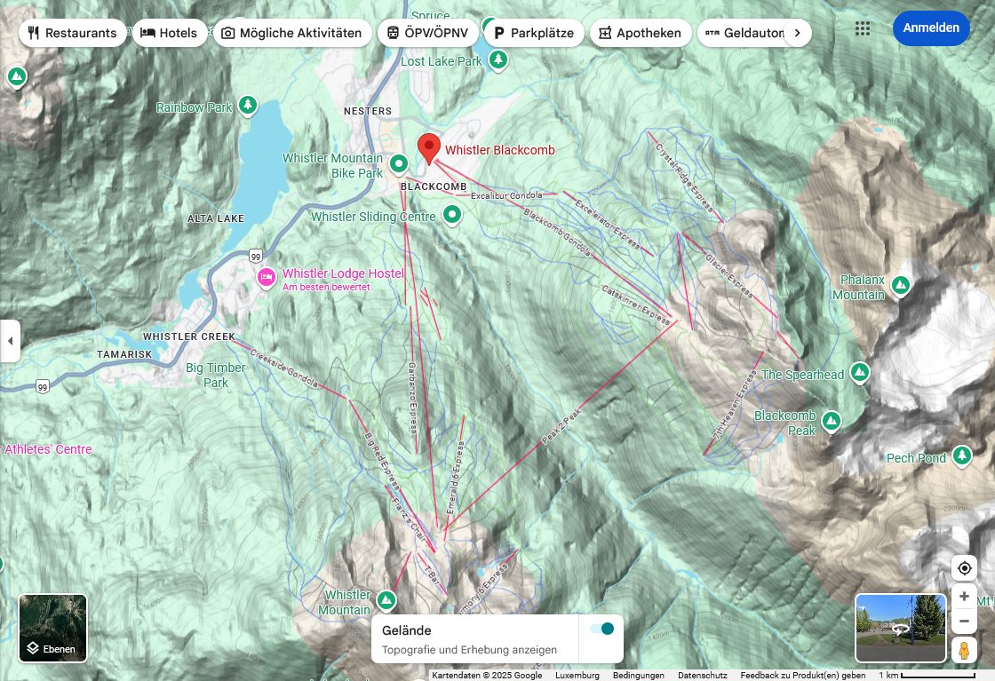
Task: Click the 7th Heaven Express label
Action: pos(736,405)
